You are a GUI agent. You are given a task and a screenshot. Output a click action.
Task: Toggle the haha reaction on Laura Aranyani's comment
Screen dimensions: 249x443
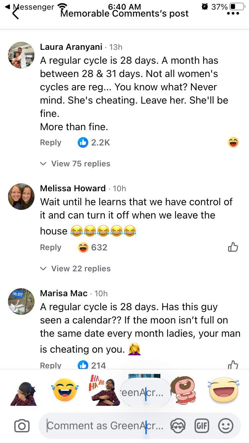click(233, 142)
